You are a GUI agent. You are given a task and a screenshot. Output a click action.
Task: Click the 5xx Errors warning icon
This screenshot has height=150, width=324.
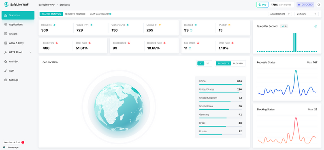[x=198, y=43]
